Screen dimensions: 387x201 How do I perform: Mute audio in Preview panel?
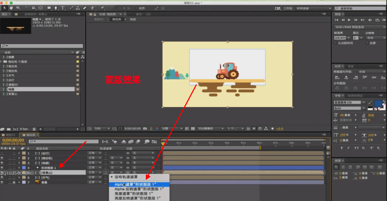pos(370,20)
